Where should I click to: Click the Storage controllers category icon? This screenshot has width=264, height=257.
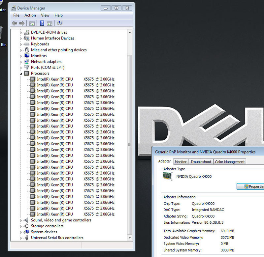[x=27, y=226]
